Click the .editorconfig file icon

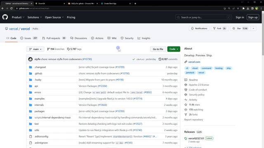31,136
